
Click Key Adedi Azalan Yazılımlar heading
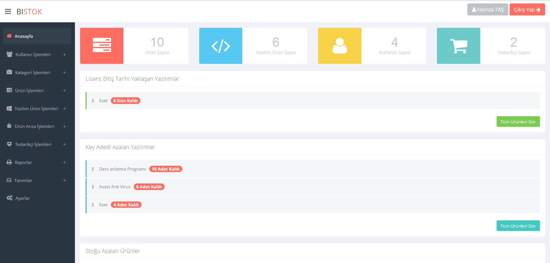pos(120,147)
